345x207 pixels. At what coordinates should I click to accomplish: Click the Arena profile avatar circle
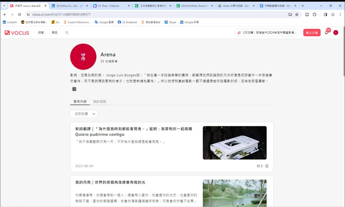coord(83,57)
